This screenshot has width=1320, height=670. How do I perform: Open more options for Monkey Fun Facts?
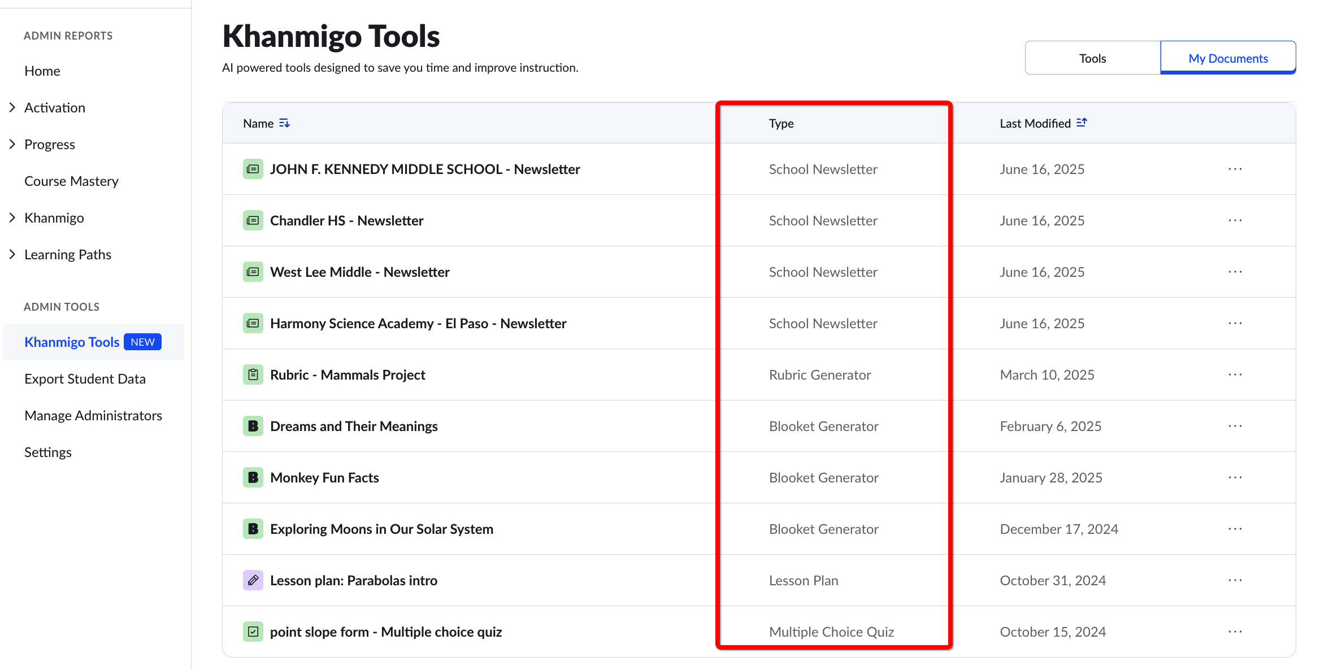click(x=1235, y=477)
